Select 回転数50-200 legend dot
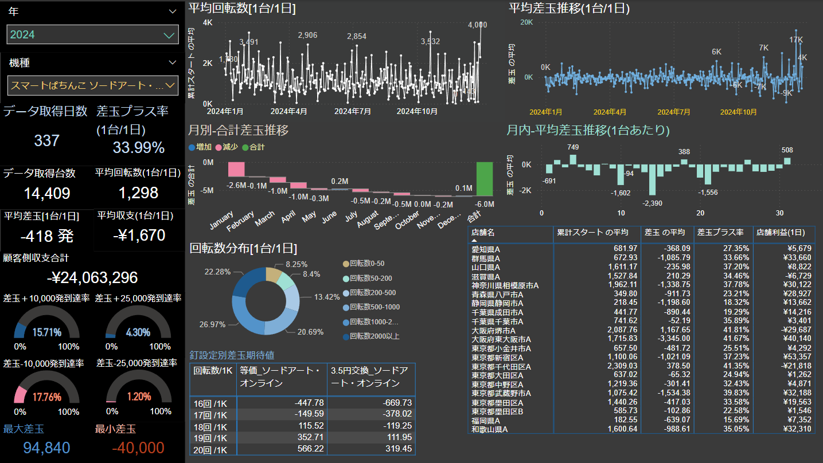 click(x=345, y=278)
